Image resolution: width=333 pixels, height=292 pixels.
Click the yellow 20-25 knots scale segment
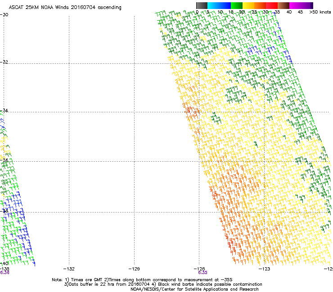point(248,5)
